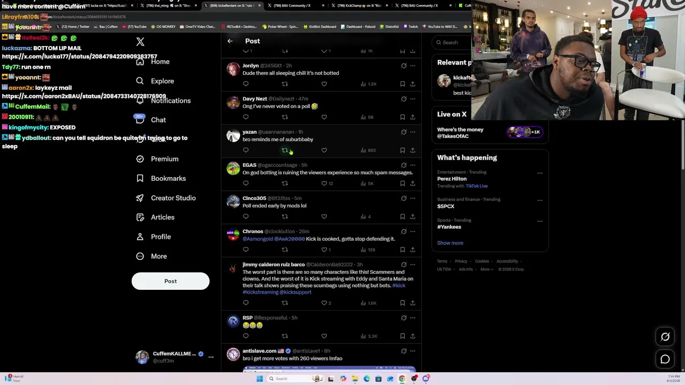This screenshot has width=685, height=385.
Task: Open the Privacy footer link
Action: [461, 261]
